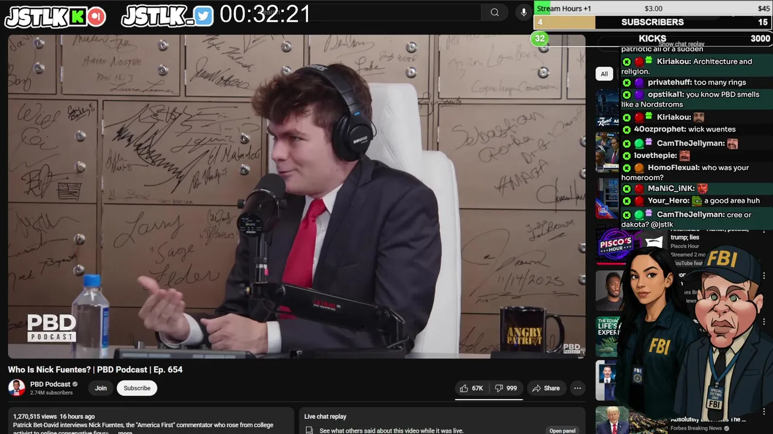The image size is (773, 434).
Task: Click the video title Who Is Nick Fuentes
Action: (x=95, y=370)
